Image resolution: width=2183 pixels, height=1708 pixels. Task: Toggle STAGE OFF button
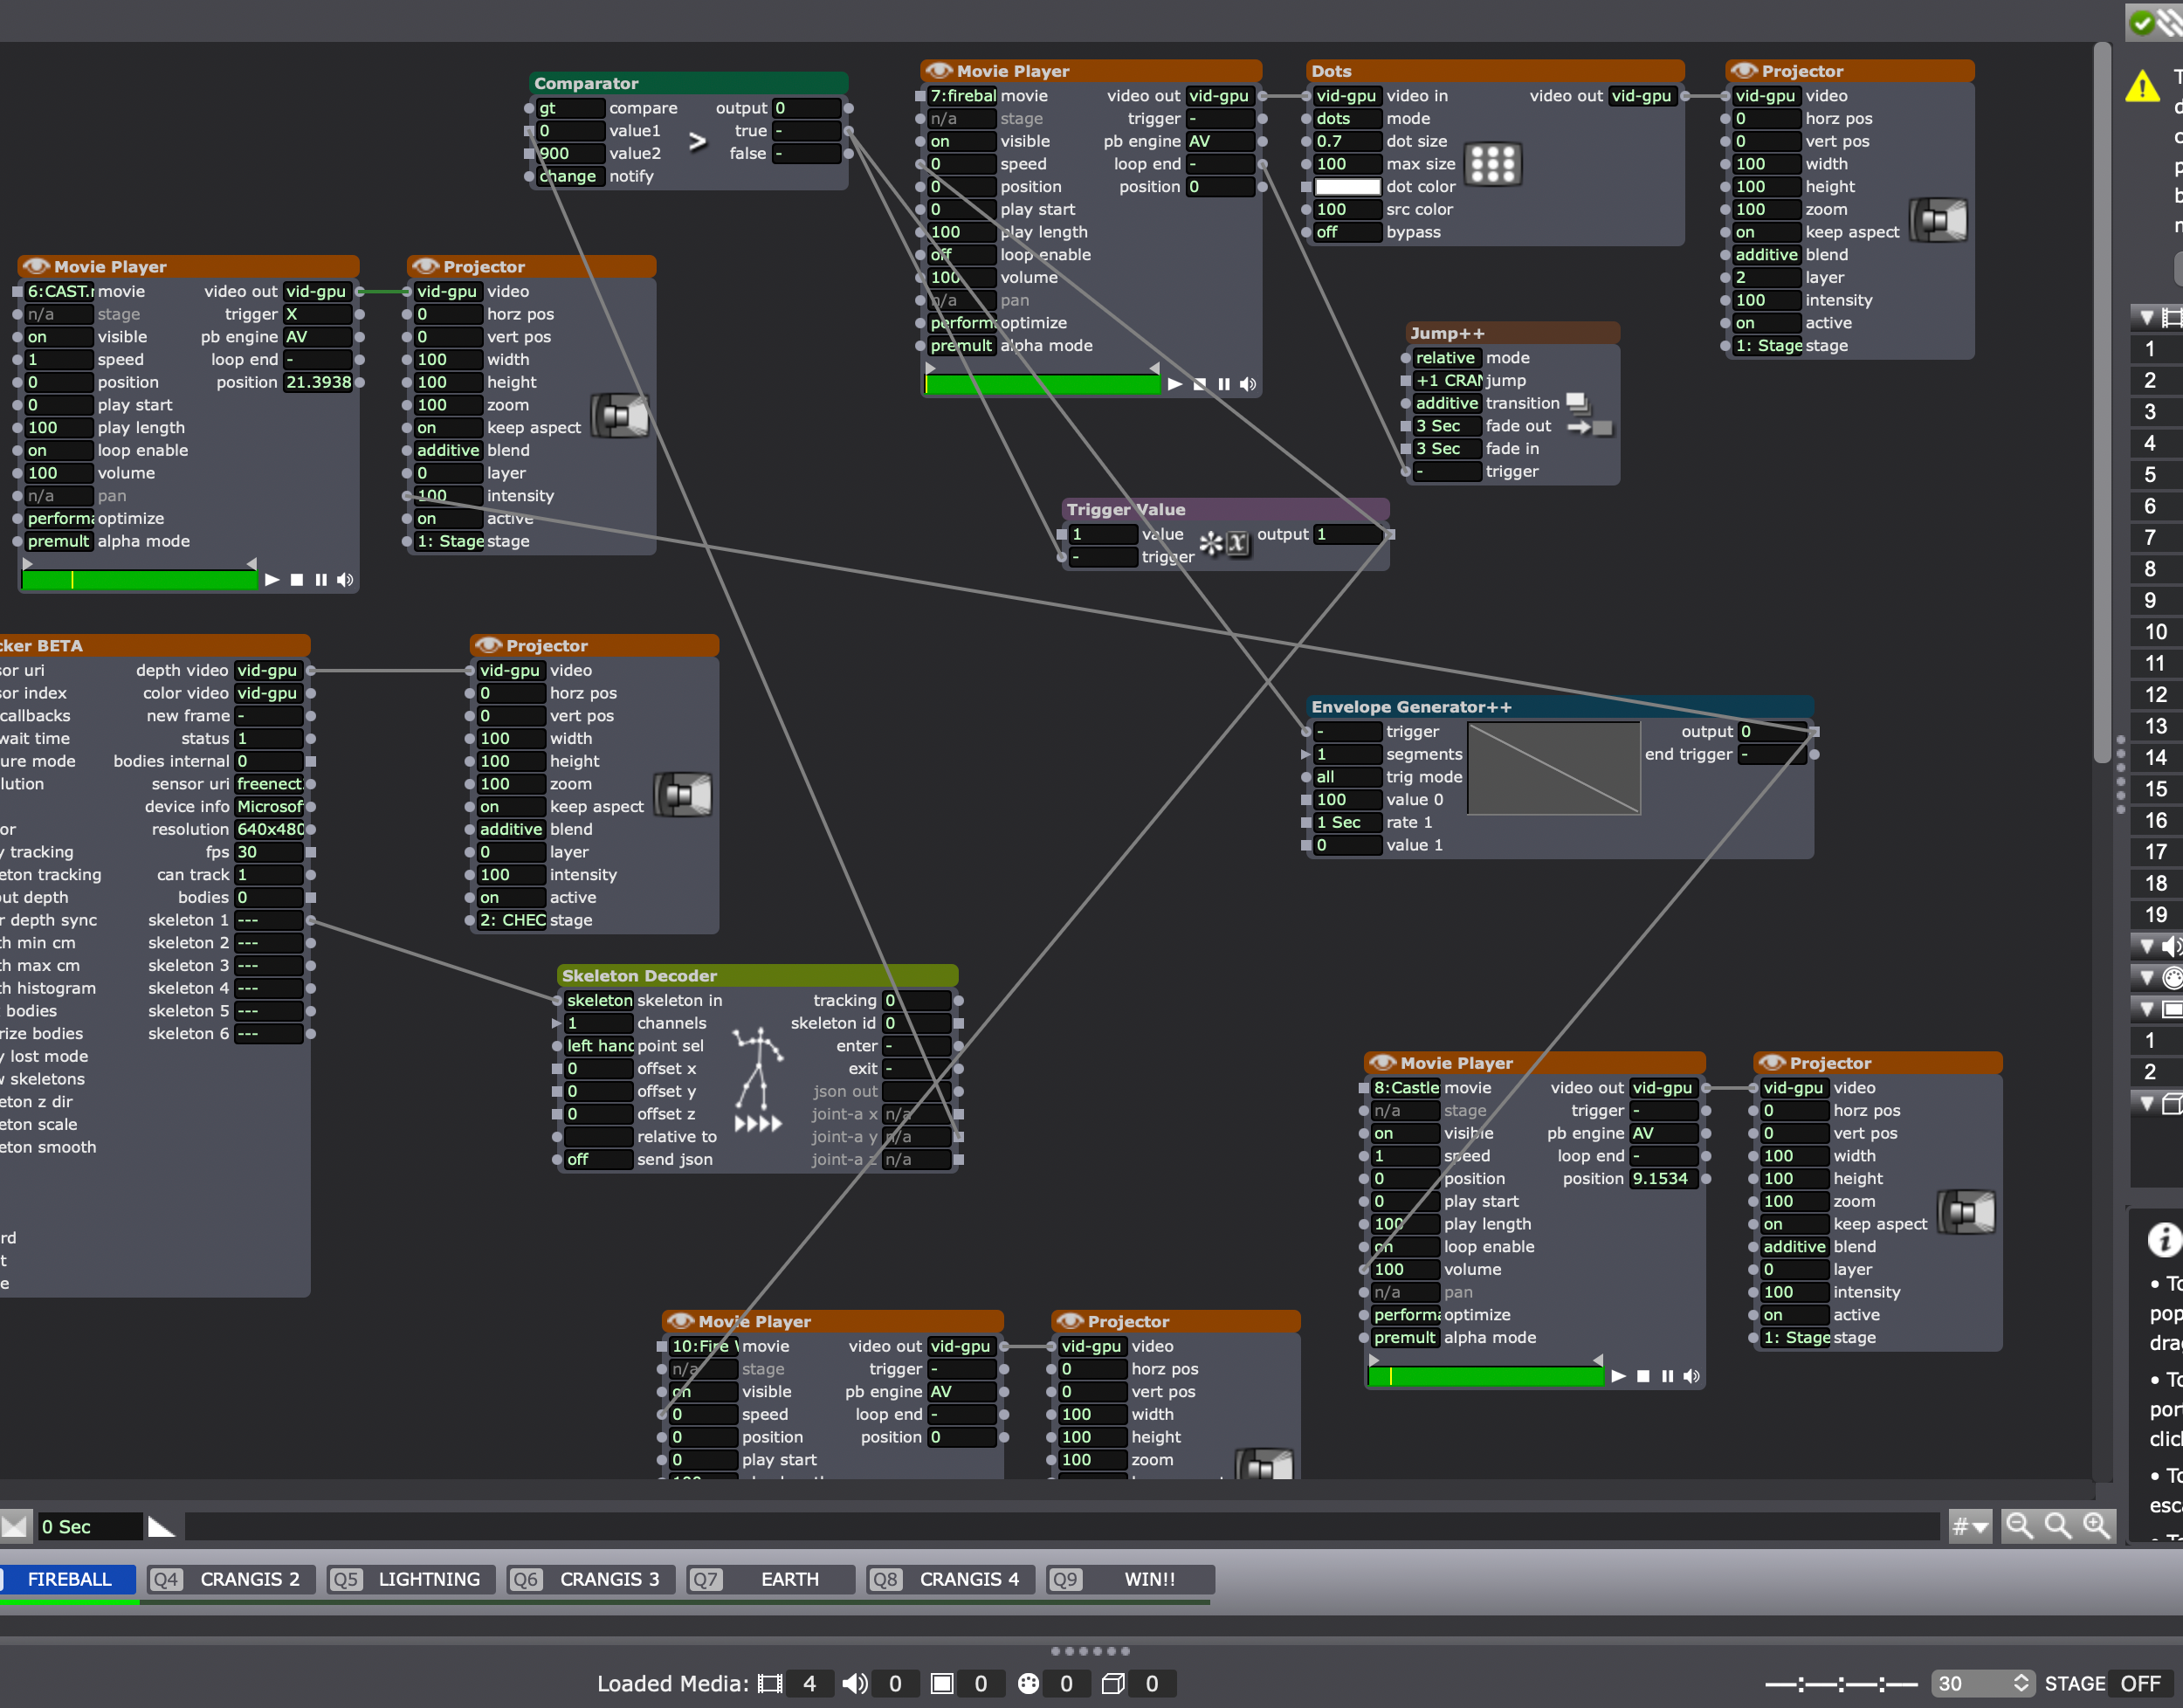click(x=2139, y=1683)
